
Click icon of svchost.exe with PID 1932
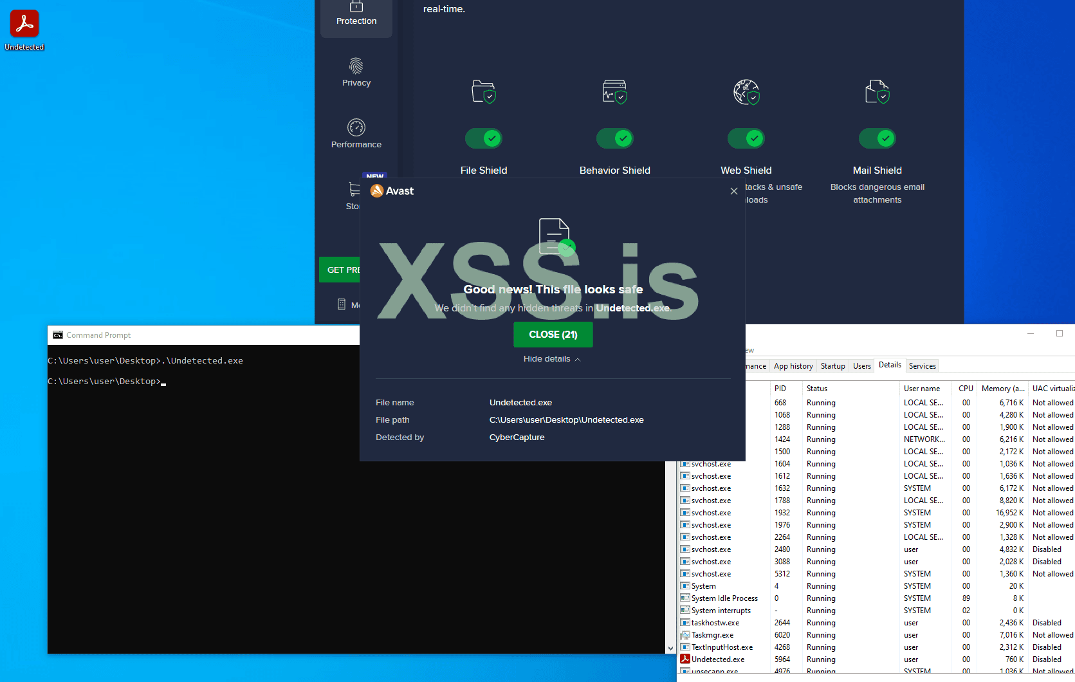click(x=685, y=513)
